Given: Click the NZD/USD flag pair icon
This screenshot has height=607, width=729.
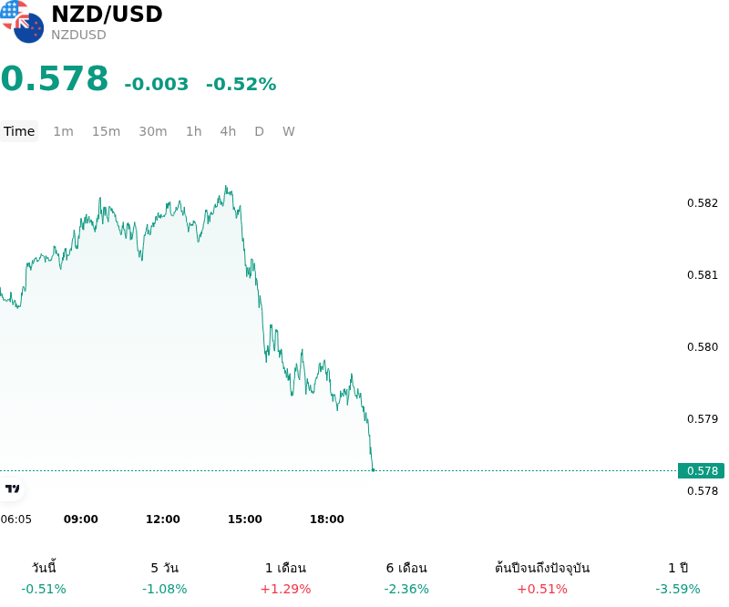Looking at the screenshot, I should click(x=22, y=21).
